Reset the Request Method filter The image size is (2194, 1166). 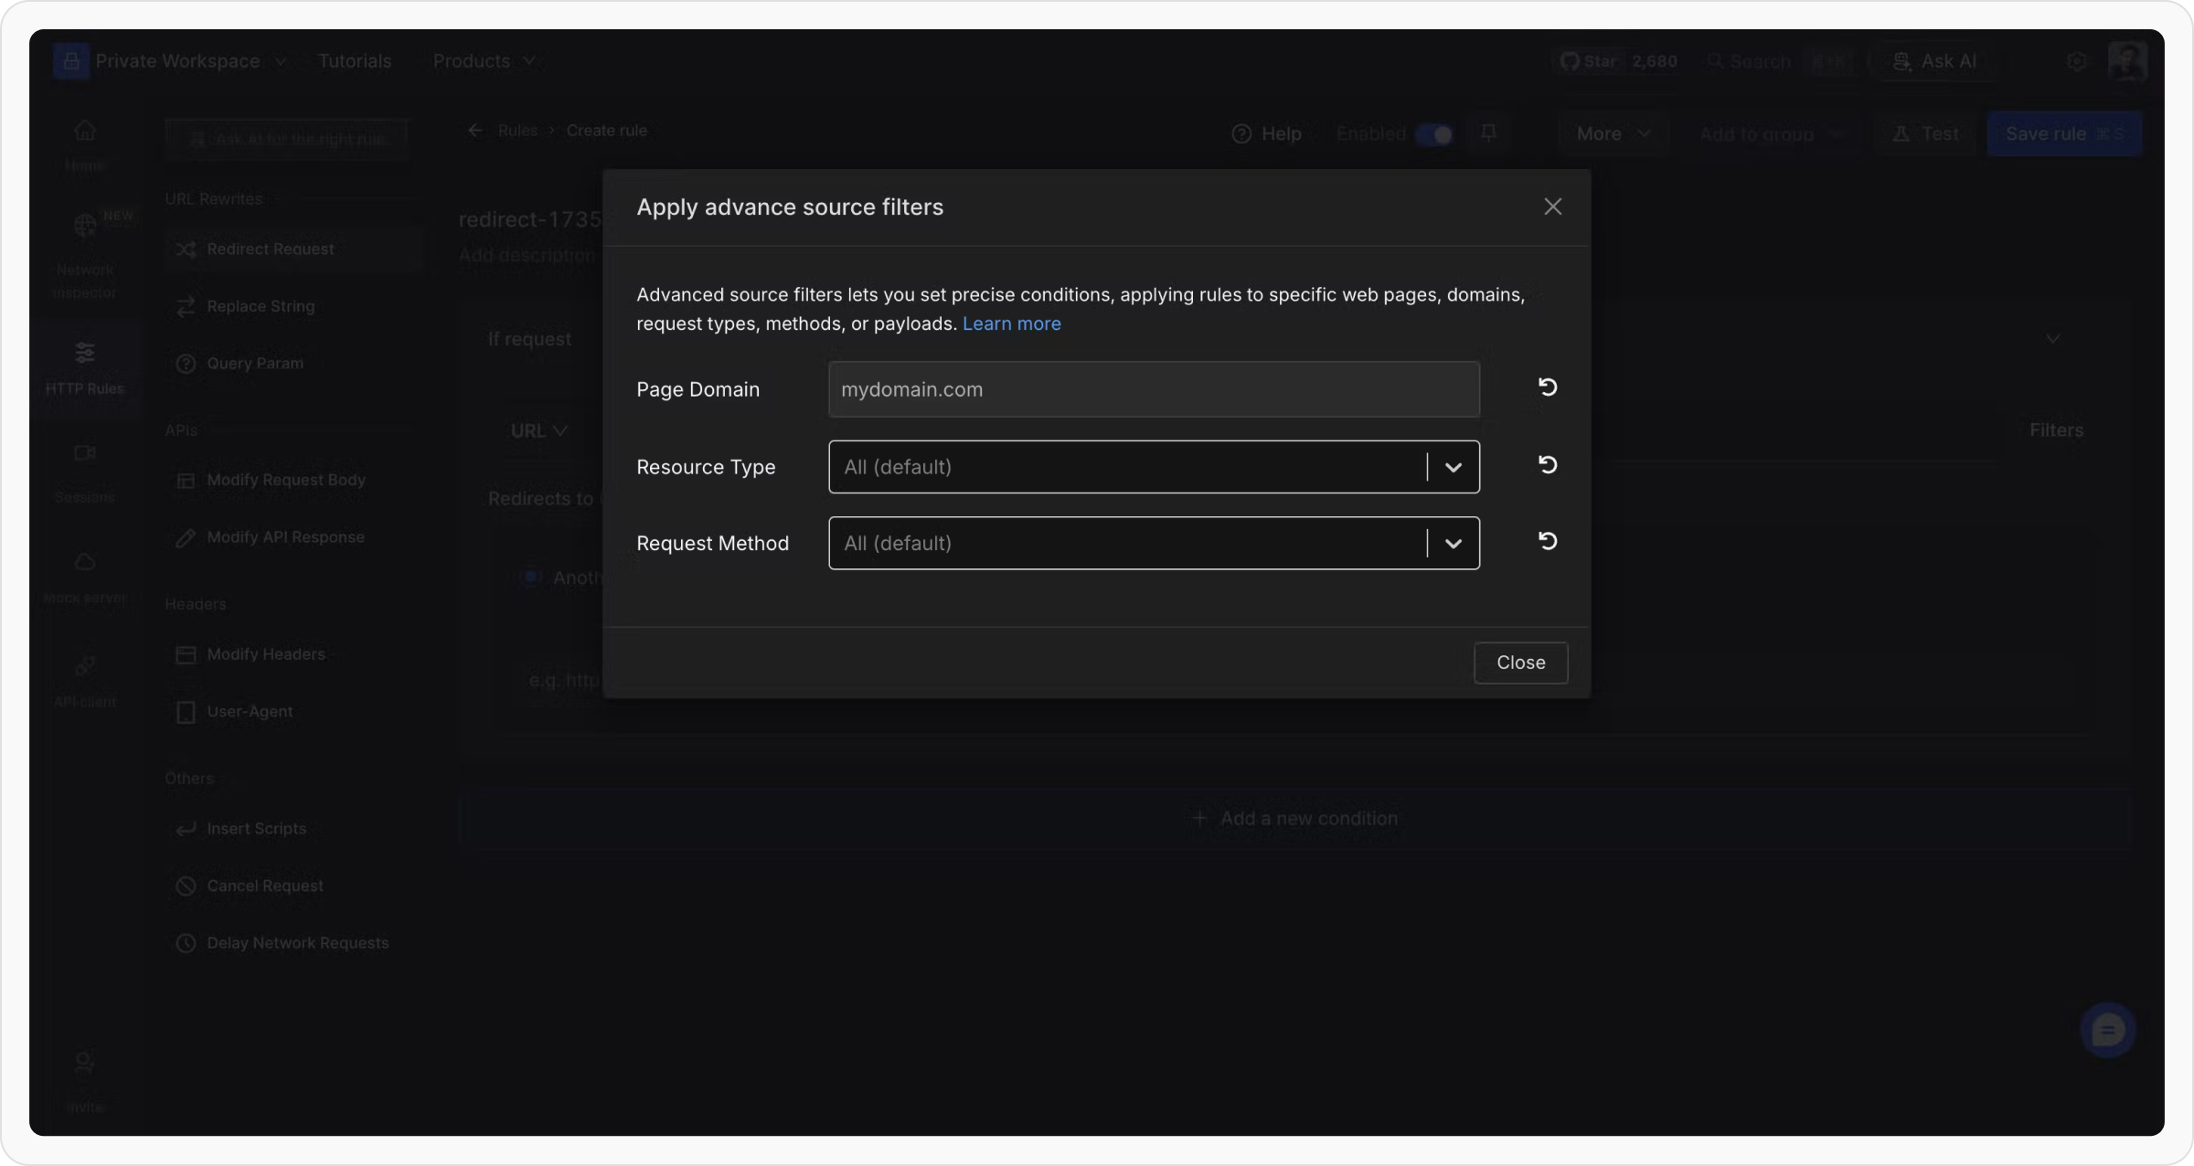pyautogui.click(x=1547, y=542)
